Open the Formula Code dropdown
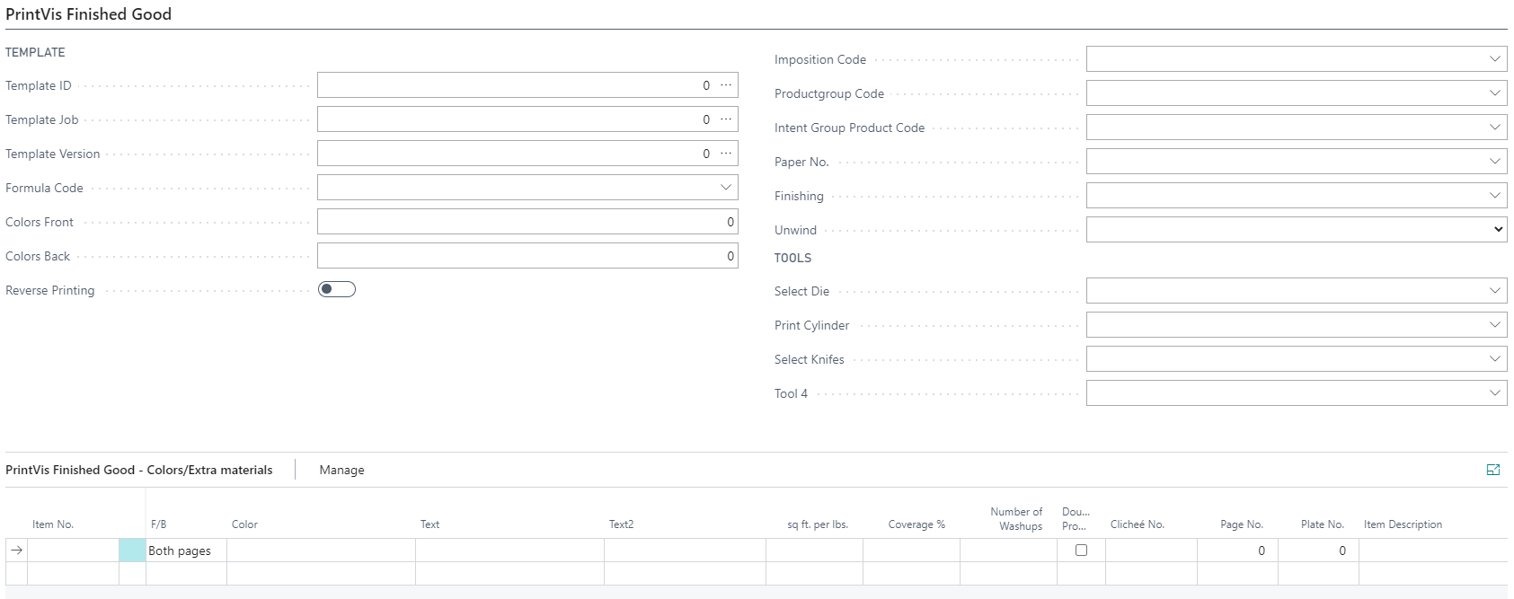1514x599 pixels. click(726, 188)
